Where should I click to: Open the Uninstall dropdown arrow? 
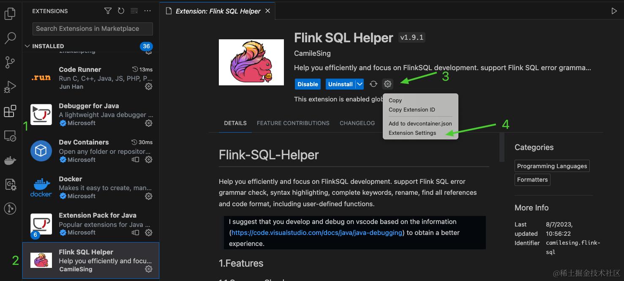pyautogui.click(x=360, y=84)
